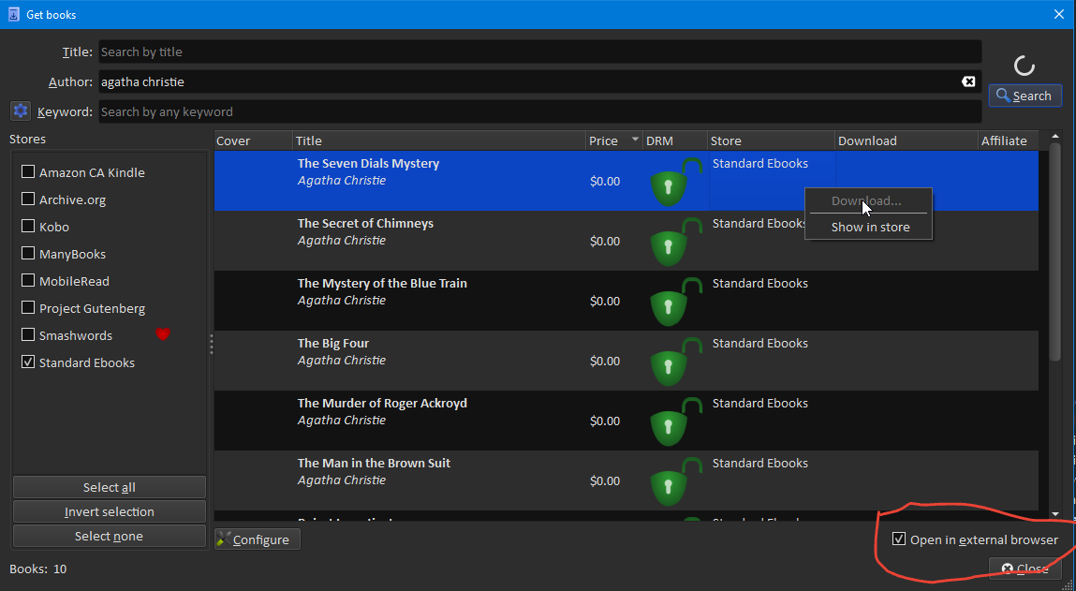Viewport: 1076px width, 591px height.
Task: Click the Select all stores button
Action: pos(110,487)
